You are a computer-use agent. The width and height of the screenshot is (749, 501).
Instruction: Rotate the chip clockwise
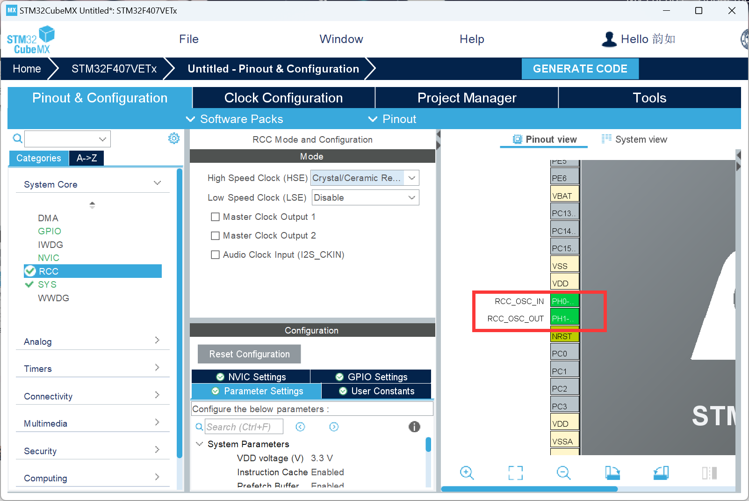pos(612,472)
